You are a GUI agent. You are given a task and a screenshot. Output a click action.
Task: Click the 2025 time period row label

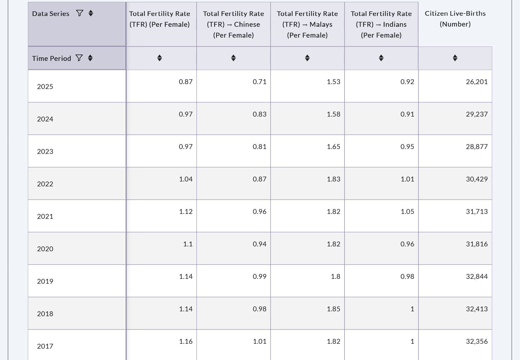[x=45, y=87]
